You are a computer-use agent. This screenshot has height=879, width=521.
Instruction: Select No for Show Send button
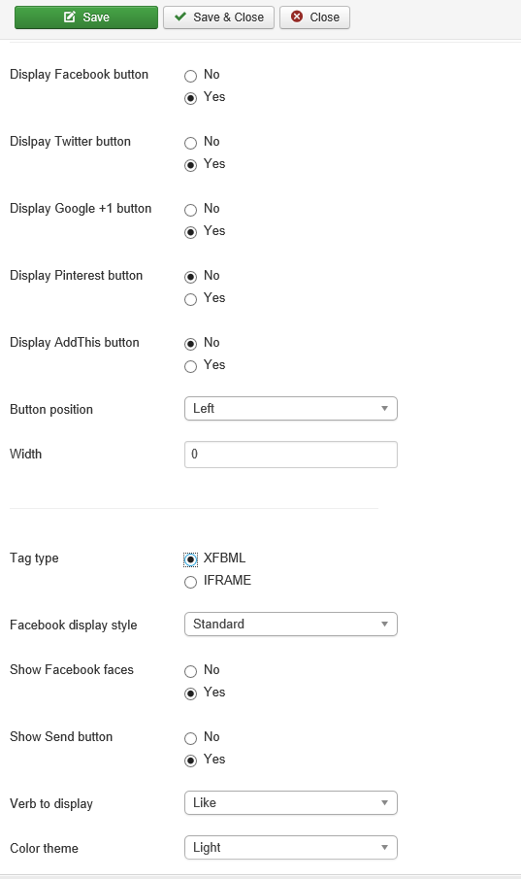tap(190, 738)
